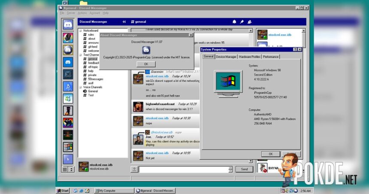
Task: Click ntoskrnl.exe.idb avatar in member list
Action: [263, 35]
